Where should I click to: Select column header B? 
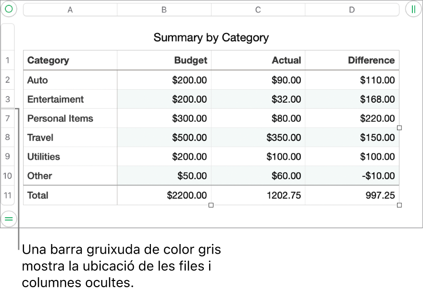click(x=164, y=9)
